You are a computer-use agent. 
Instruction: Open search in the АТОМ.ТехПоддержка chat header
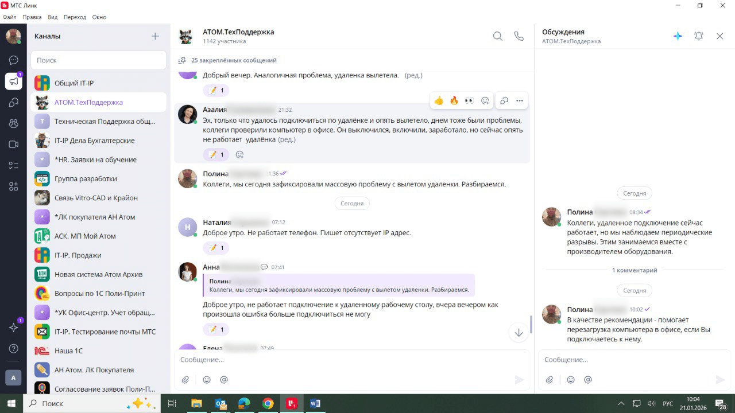pos(498,36)
